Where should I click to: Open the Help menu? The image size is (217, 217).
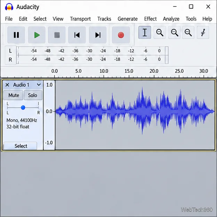207,19
